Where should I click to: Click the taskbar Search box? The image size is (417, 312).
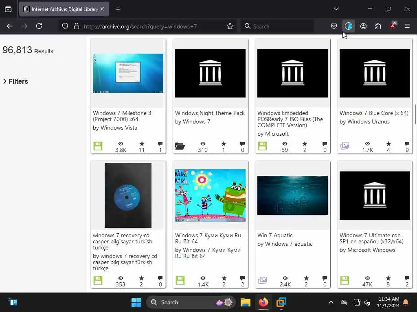point(191,302)
